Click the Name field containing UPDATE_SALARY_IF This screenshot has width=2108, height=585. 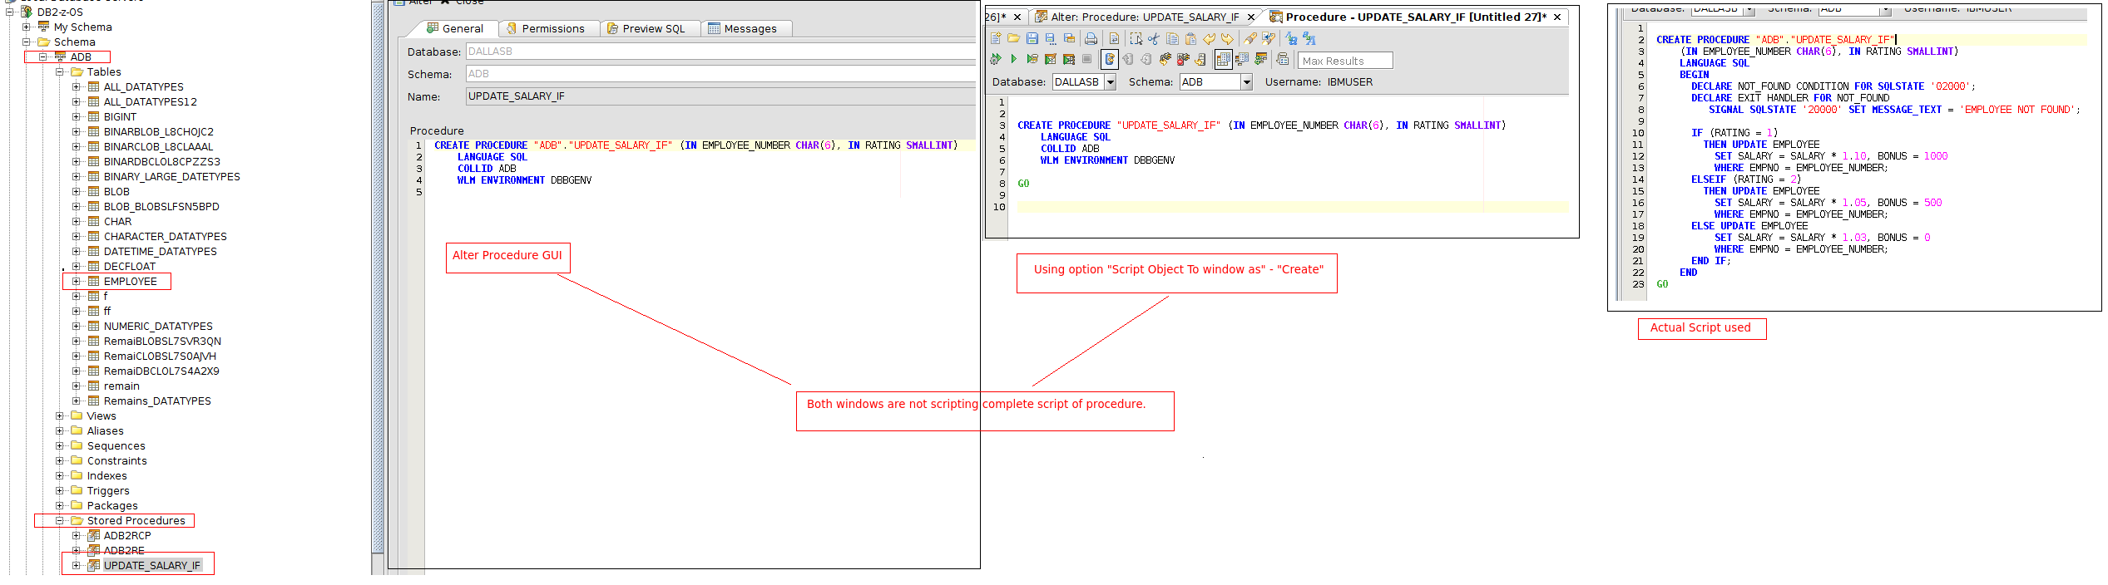click(x=720, y=96)
